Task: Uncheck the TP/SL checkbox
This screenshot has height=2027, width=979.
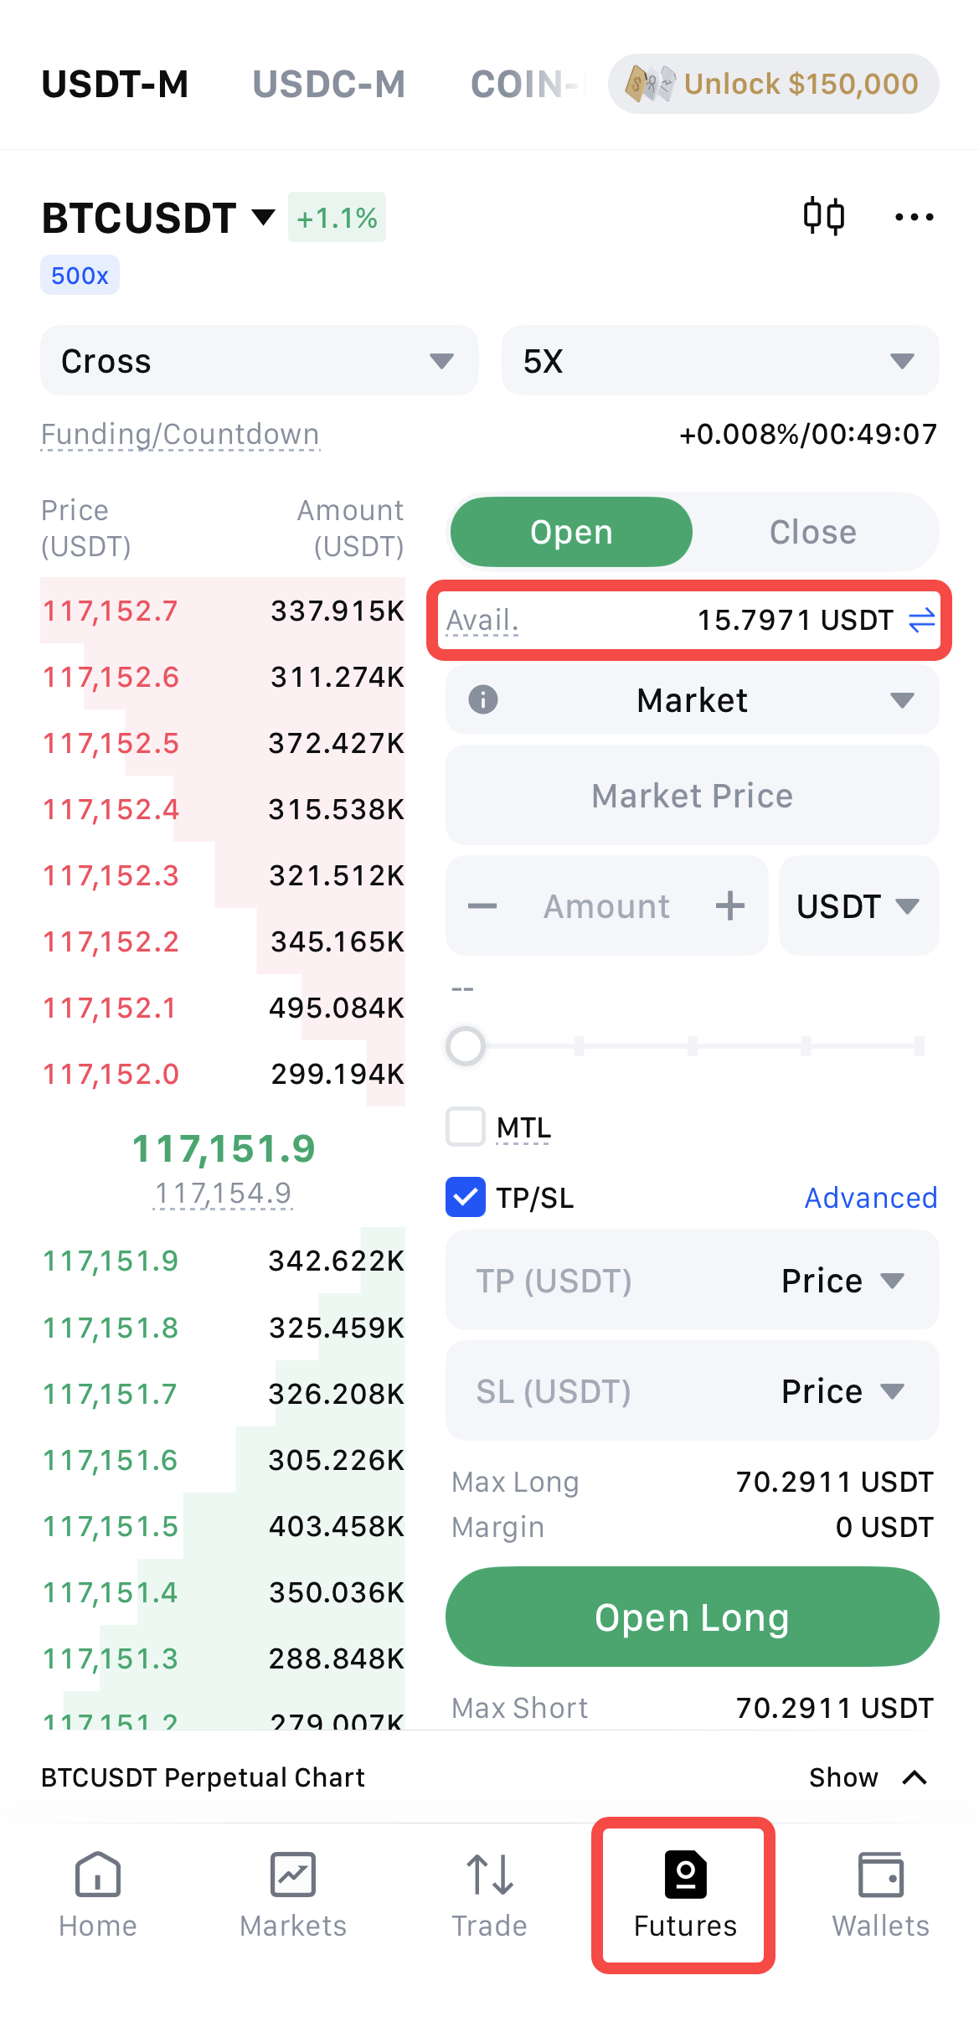Action: click(x=466, y=1197)
